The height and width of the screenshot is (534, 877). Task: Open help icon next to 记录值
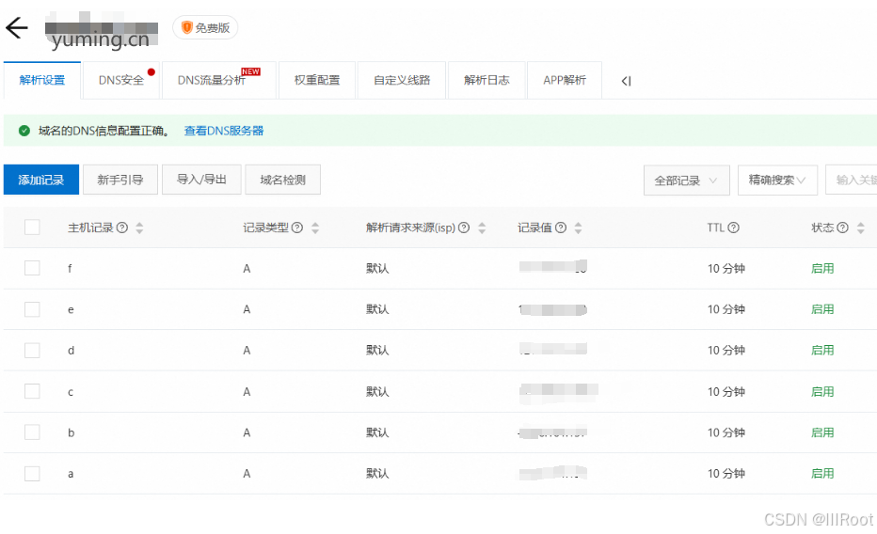pyautogui.click(x=561, y=228)
